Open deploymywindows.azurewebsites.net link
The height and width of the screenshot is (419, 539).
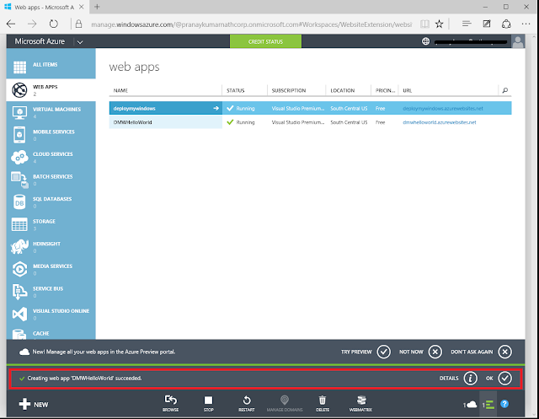[x=443, y=109]
